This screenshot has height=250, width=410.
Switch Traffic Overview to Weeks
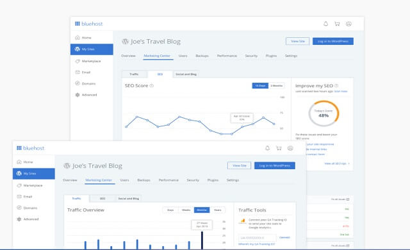tap(186, 210)
